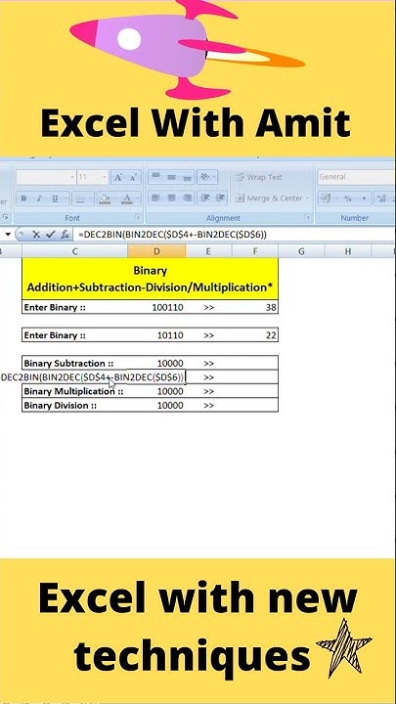Open the font size dropdown
Screen dimensions: 396x704
(105, 177)
